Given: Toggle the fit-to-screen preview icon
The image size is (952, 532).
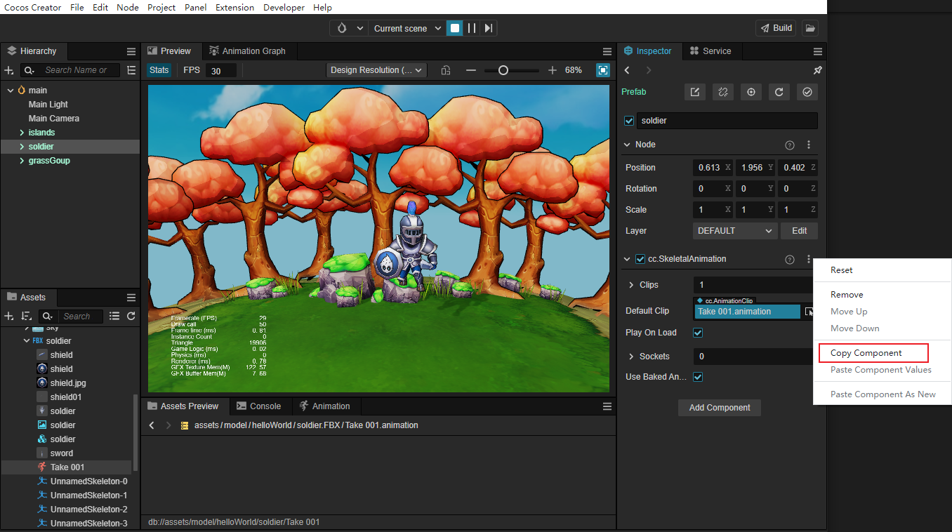Looking at the screenshot, I should pos(602,70).
